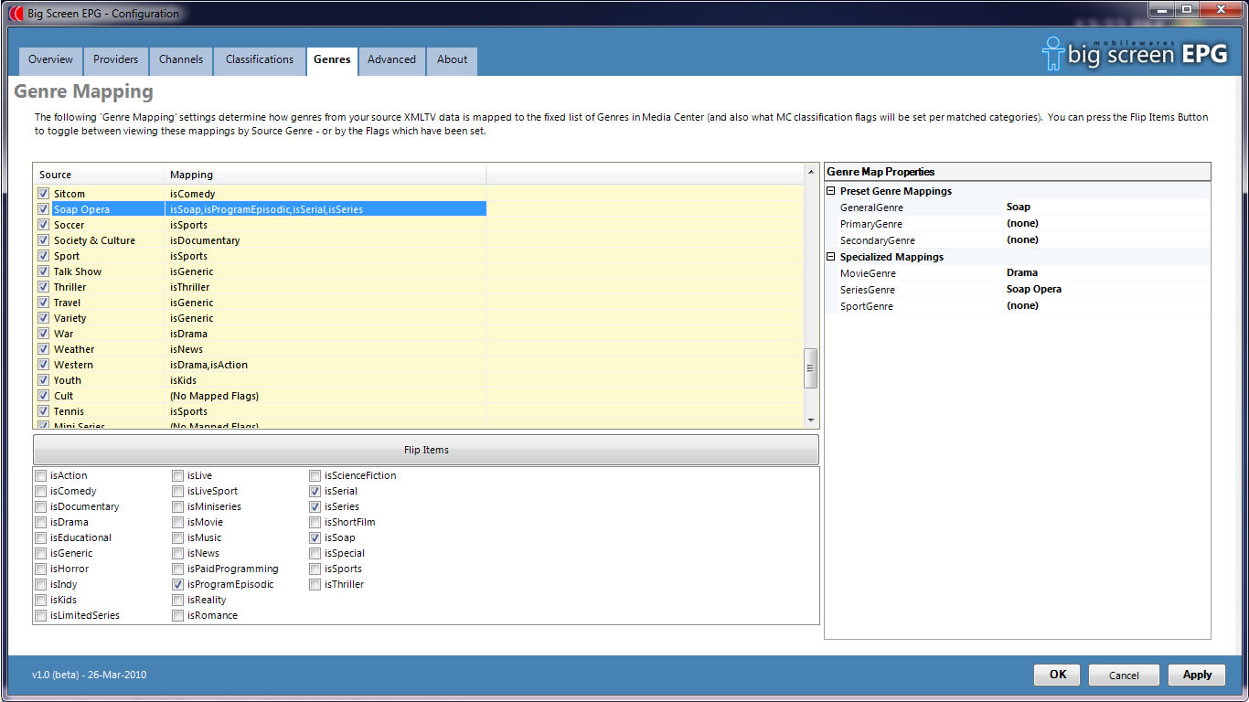Open the GeneralGenre value Soap
1249x702 pixels.
1106,207
